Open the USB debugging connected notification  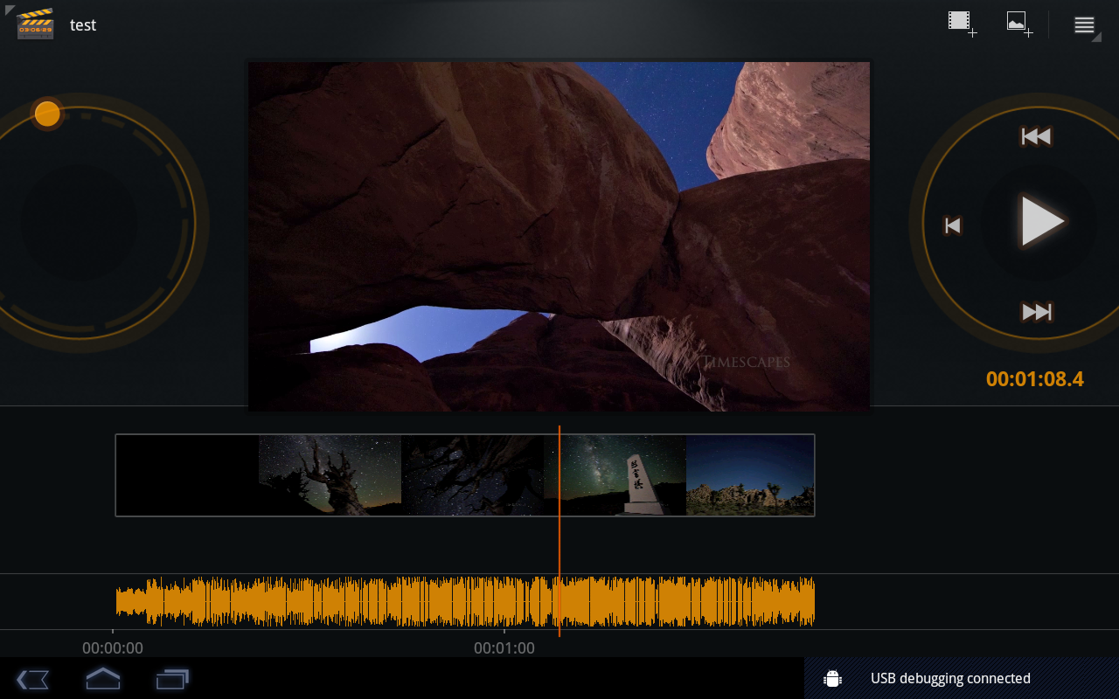point(962,678)
